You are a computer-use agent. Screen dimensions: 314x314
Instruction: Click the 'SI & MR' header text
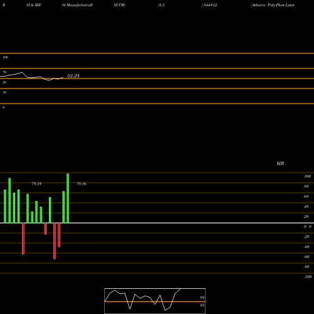(x=33, y=5)
